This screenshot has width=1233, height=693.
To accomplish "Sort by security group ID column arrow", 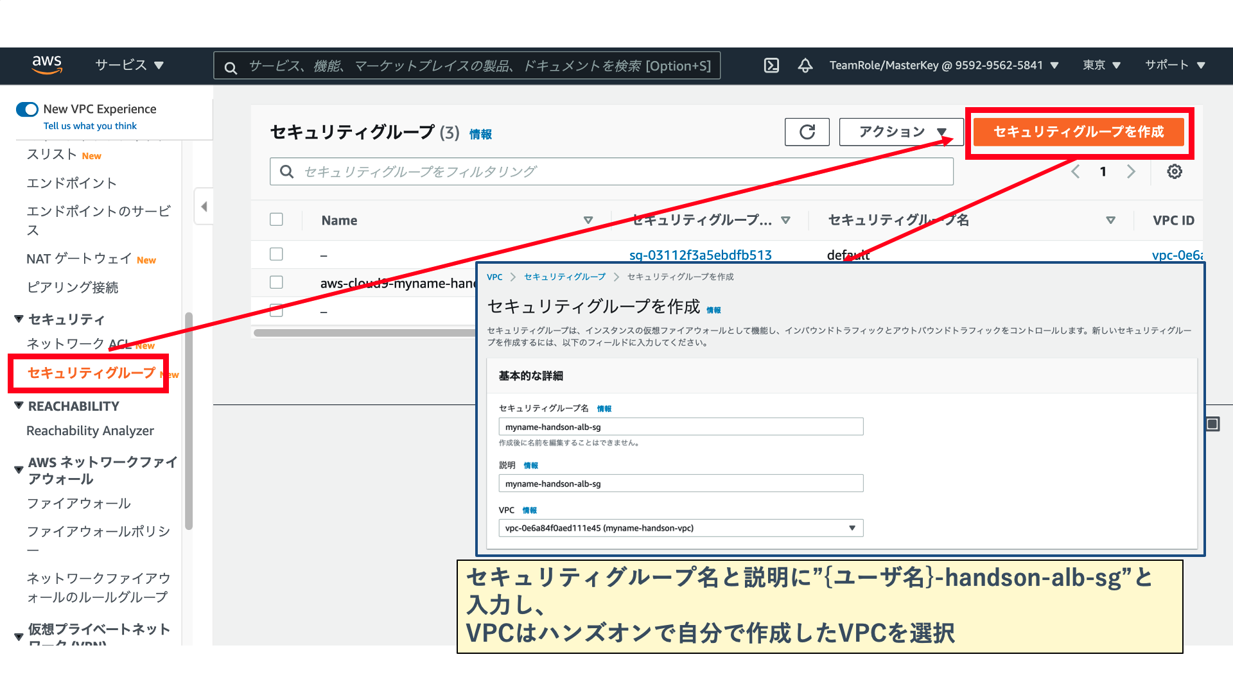I will 785,220.
